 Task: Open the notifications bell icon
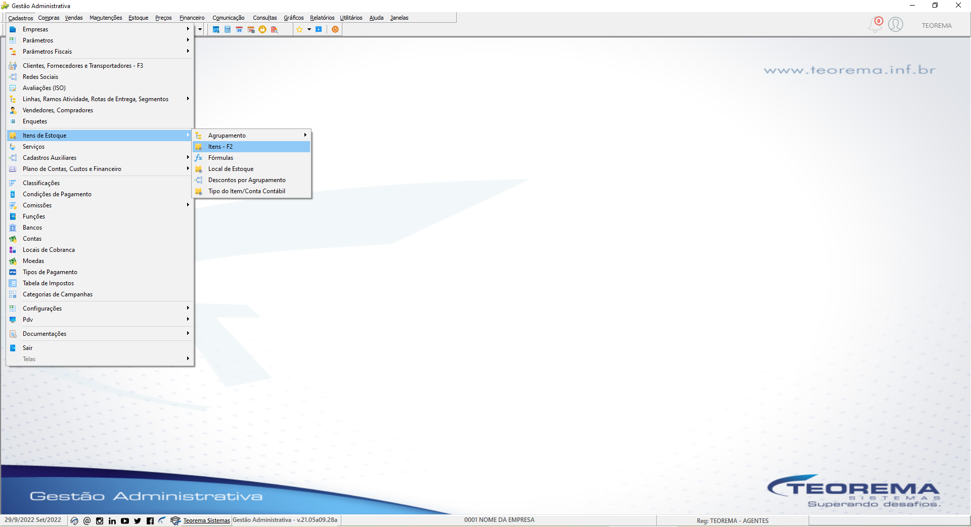pos(875,25)
